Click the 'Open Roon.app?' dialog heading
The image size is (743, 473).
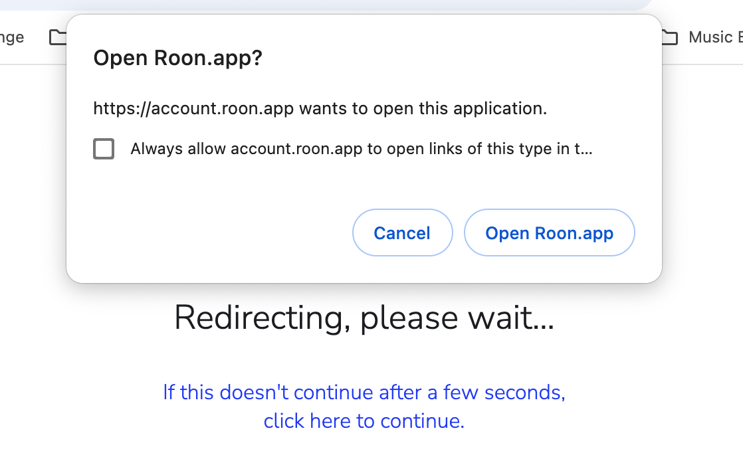pyautogui.click(x=177, y=58)
